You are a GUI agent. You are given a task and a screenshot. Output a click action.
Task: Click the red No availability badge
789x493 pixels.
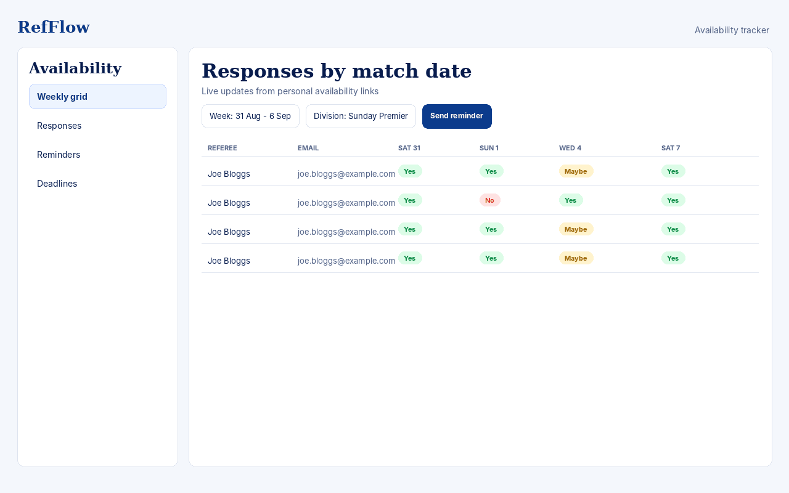click(489, 200)
